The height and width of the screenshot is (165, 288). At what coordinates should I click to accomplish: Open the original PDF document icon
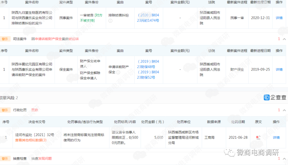[258, 137]
